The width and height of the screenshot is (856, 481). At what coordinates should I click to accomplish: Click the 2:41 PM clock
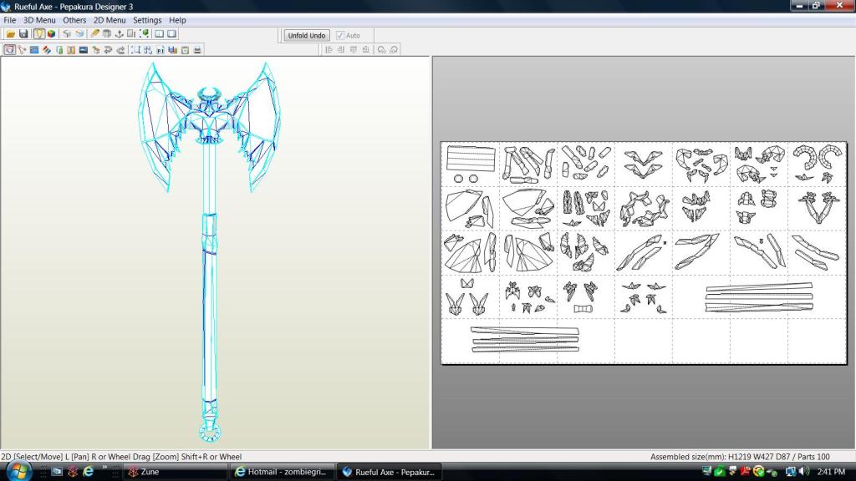pyautogui.click(x=831, y=471)
